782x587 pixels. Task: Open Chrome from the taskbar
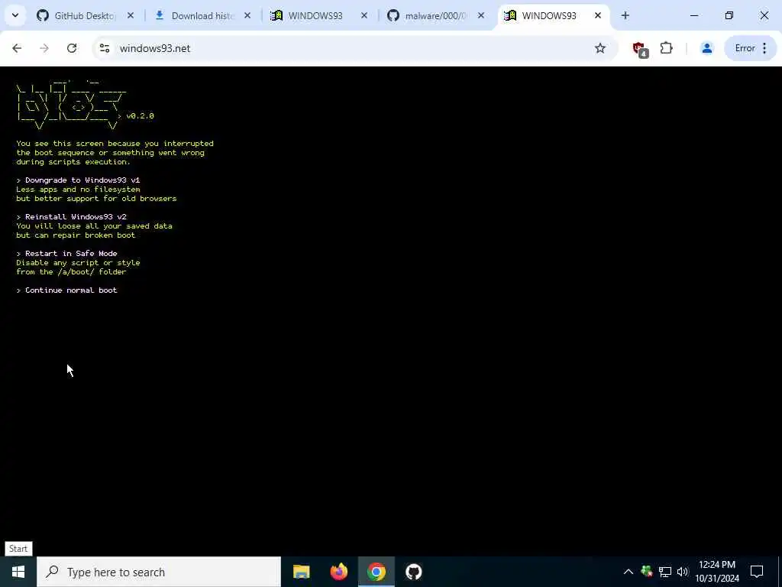[x=376, y=572]
